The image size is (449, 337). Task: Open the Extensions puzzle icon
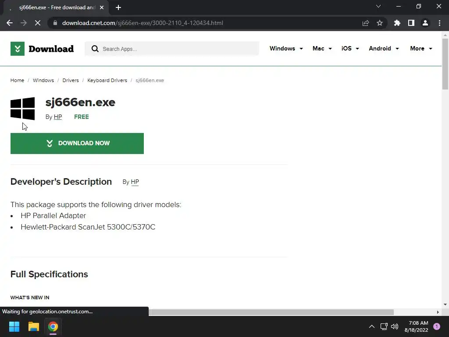(397, 23)
